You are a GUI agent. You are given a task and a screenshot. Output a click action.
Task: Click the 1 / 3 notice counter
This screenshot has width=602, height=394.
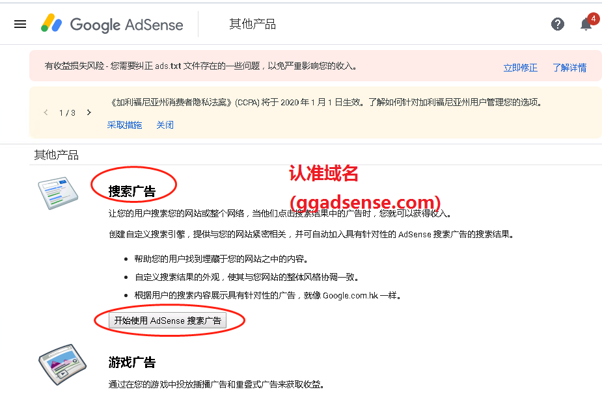(67, 113)
